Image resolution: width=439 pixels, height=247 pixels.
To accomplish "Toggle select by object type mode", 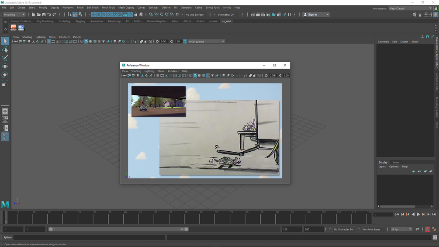I will point(75,14).
